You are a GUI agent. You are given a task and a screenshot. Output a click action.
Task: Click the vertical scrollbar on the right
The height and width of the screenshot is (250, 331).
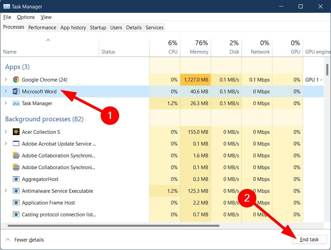point(327,69)
